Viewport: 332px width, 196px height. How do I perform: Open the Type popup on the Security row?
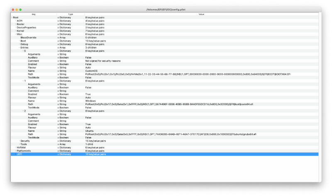click(58, 141)
